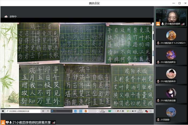Image resolution: width=188 pixels, height=125 pixels.
Task: Click the shared Windows search box
Action: click(x=23, y=111)
